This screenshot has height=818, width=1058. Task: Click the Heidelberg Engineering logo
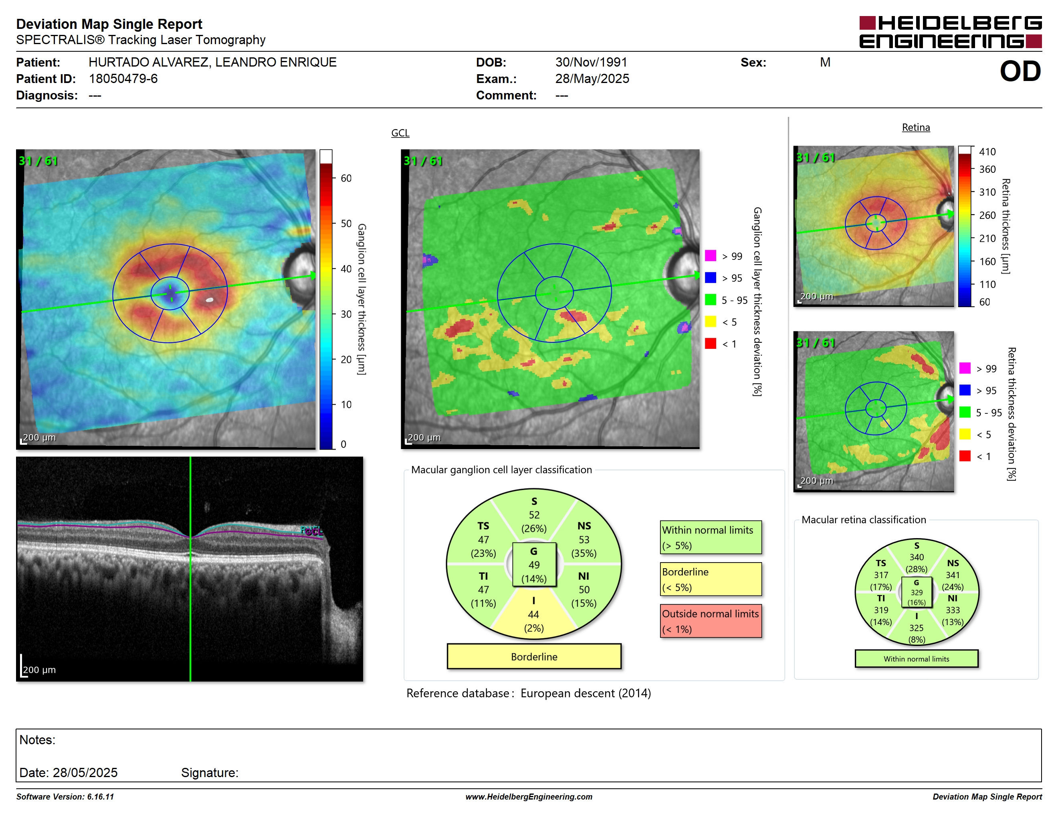point(950,32)
